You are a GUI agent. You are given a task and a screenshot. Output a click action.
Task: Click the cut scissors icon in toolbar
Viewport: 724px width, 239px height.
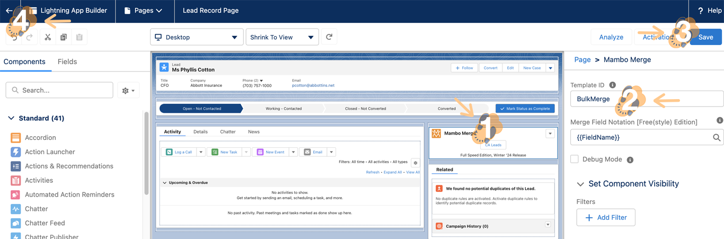tap(48, 37)
